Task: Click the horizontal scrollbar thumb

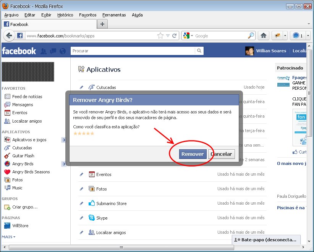Action: tap(121, 247)
